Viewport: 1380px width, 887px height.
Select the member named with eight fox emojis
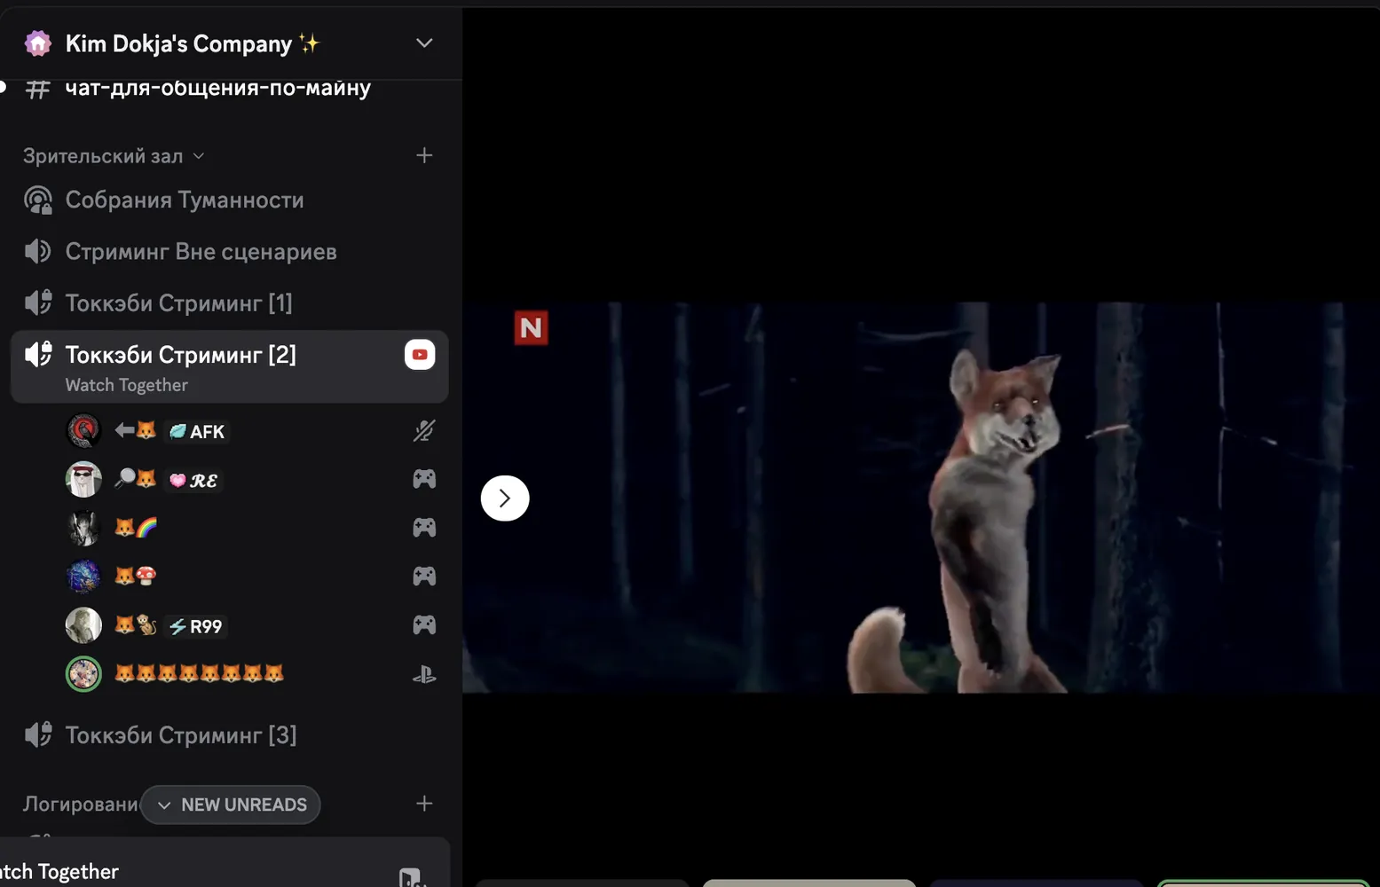(x=251, y=674)
